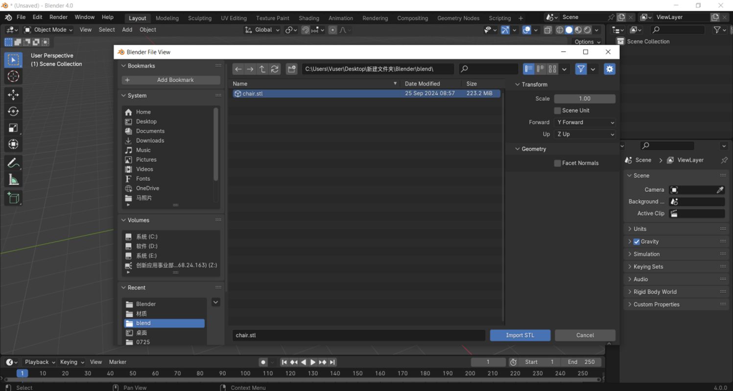733x391 pixels.
Task: Jump to timeline start frame
Action: (284, 362)
